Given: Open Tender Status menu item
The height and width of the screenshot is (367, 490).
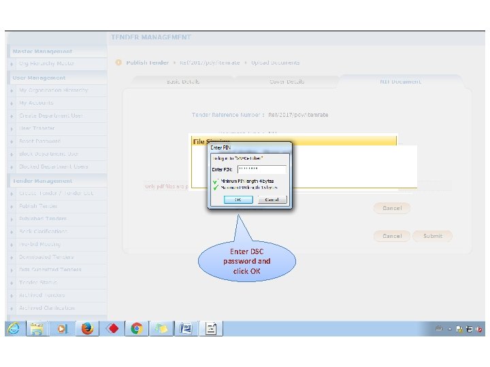Looking at the screenshot, I should [x=38, y=283].
